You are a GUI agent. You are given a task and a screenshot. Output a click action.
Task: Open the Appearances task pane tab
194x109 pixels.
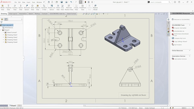[168, 32]
